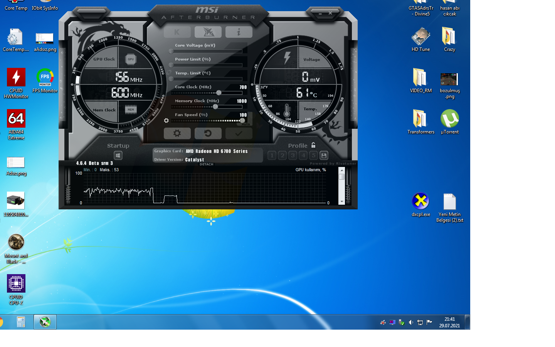Open Calculator from the taskbar
555x347 pixels.
tap(21, 322)
